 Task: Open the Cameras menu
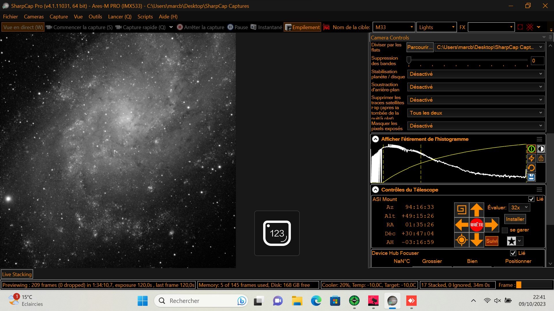(x=34, y=16)
